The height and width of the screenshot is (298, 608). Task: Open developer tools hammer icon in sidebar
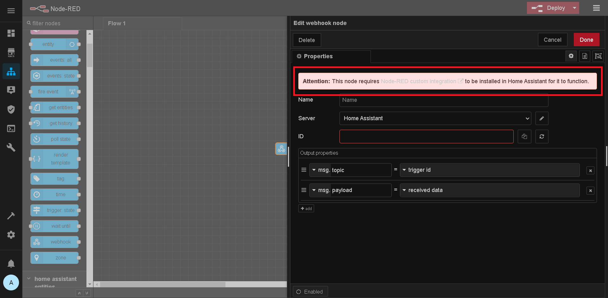click(x=11, y=216)
